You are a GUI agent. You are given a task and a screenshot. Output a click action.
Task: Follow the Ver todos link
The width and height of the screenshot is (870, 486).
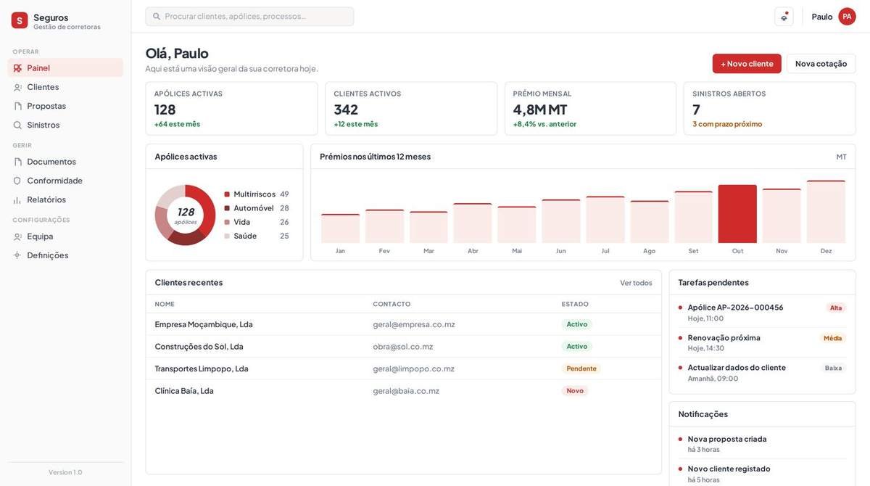pyautogui.click(x=636, y=283)
